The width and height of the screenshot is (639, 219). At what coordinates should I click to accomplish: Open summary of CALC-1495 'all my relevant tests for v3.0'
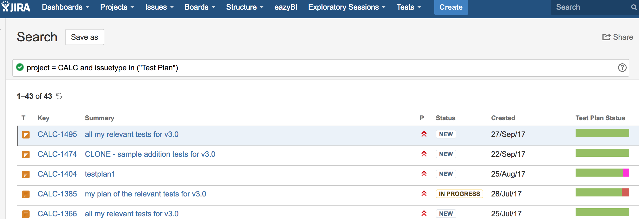[132, 134]
